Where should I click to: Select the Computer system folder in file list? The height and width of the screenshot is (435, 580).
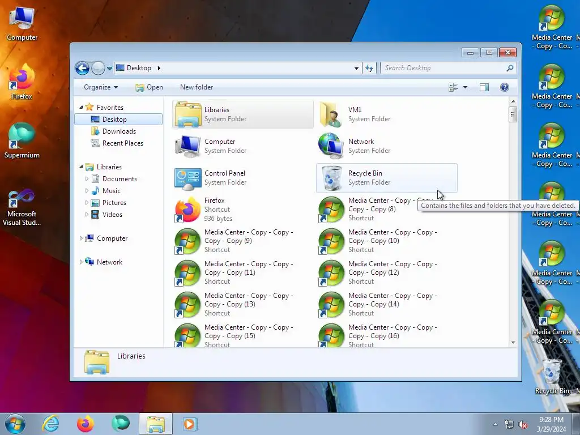[x=242, y=146]
